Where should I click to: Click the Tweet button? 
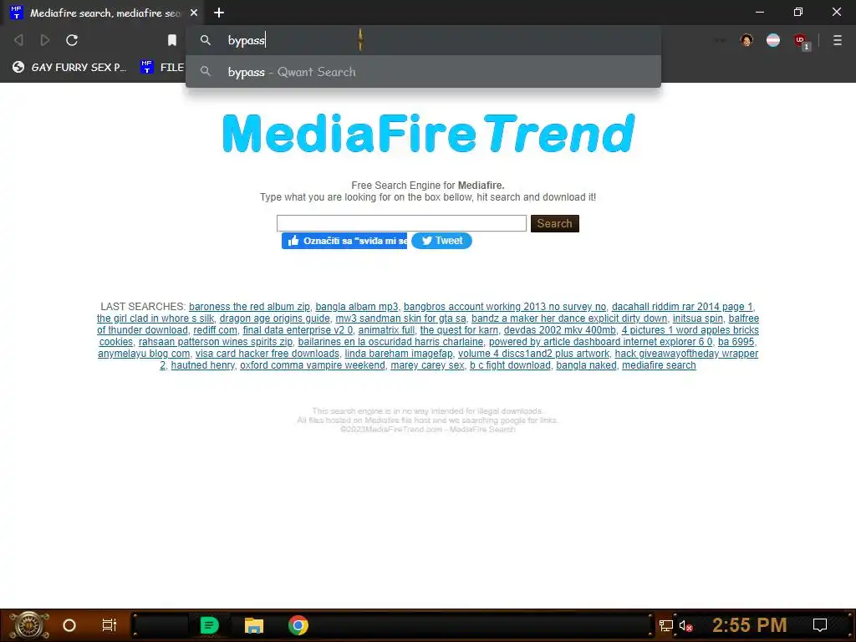click(x=441, y=241)
